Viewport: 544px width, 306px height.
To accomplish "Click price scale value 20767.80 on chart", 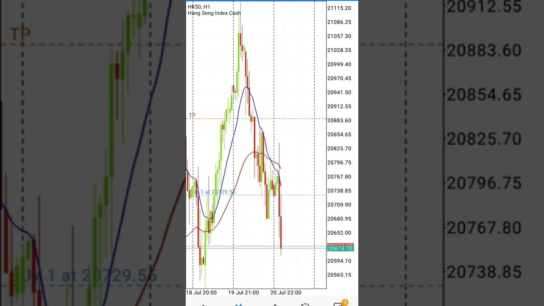I will click(339, 176).
